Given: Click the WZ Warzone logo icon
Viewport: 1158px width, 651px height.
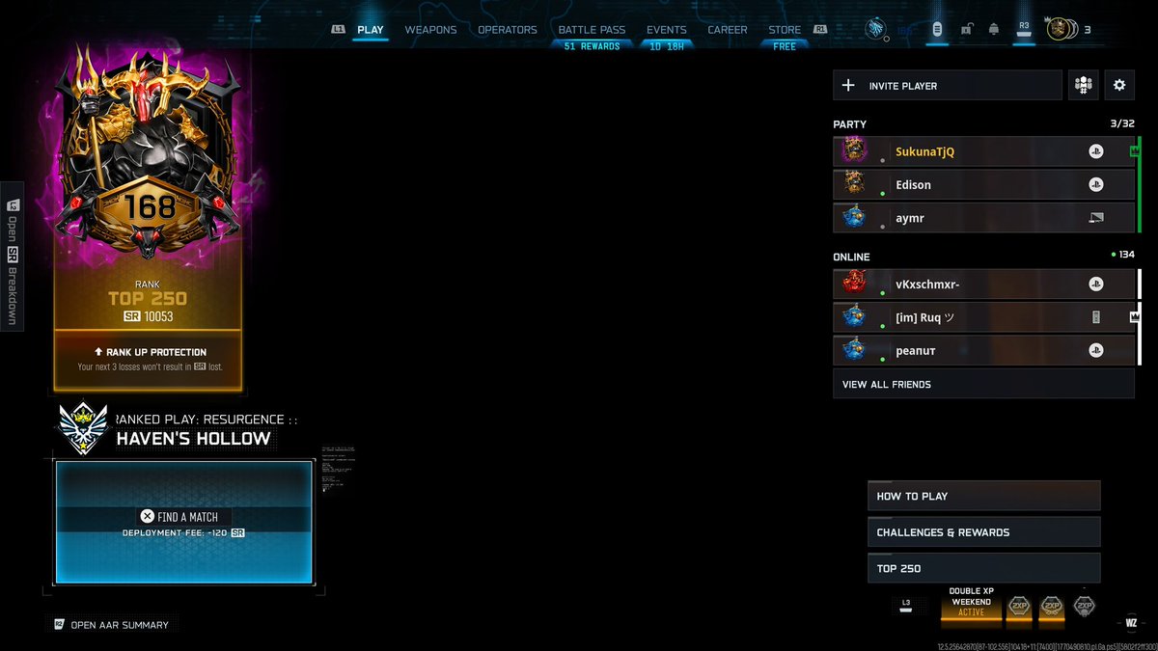Looking at the screenshot, I should tap(1132, 622).
